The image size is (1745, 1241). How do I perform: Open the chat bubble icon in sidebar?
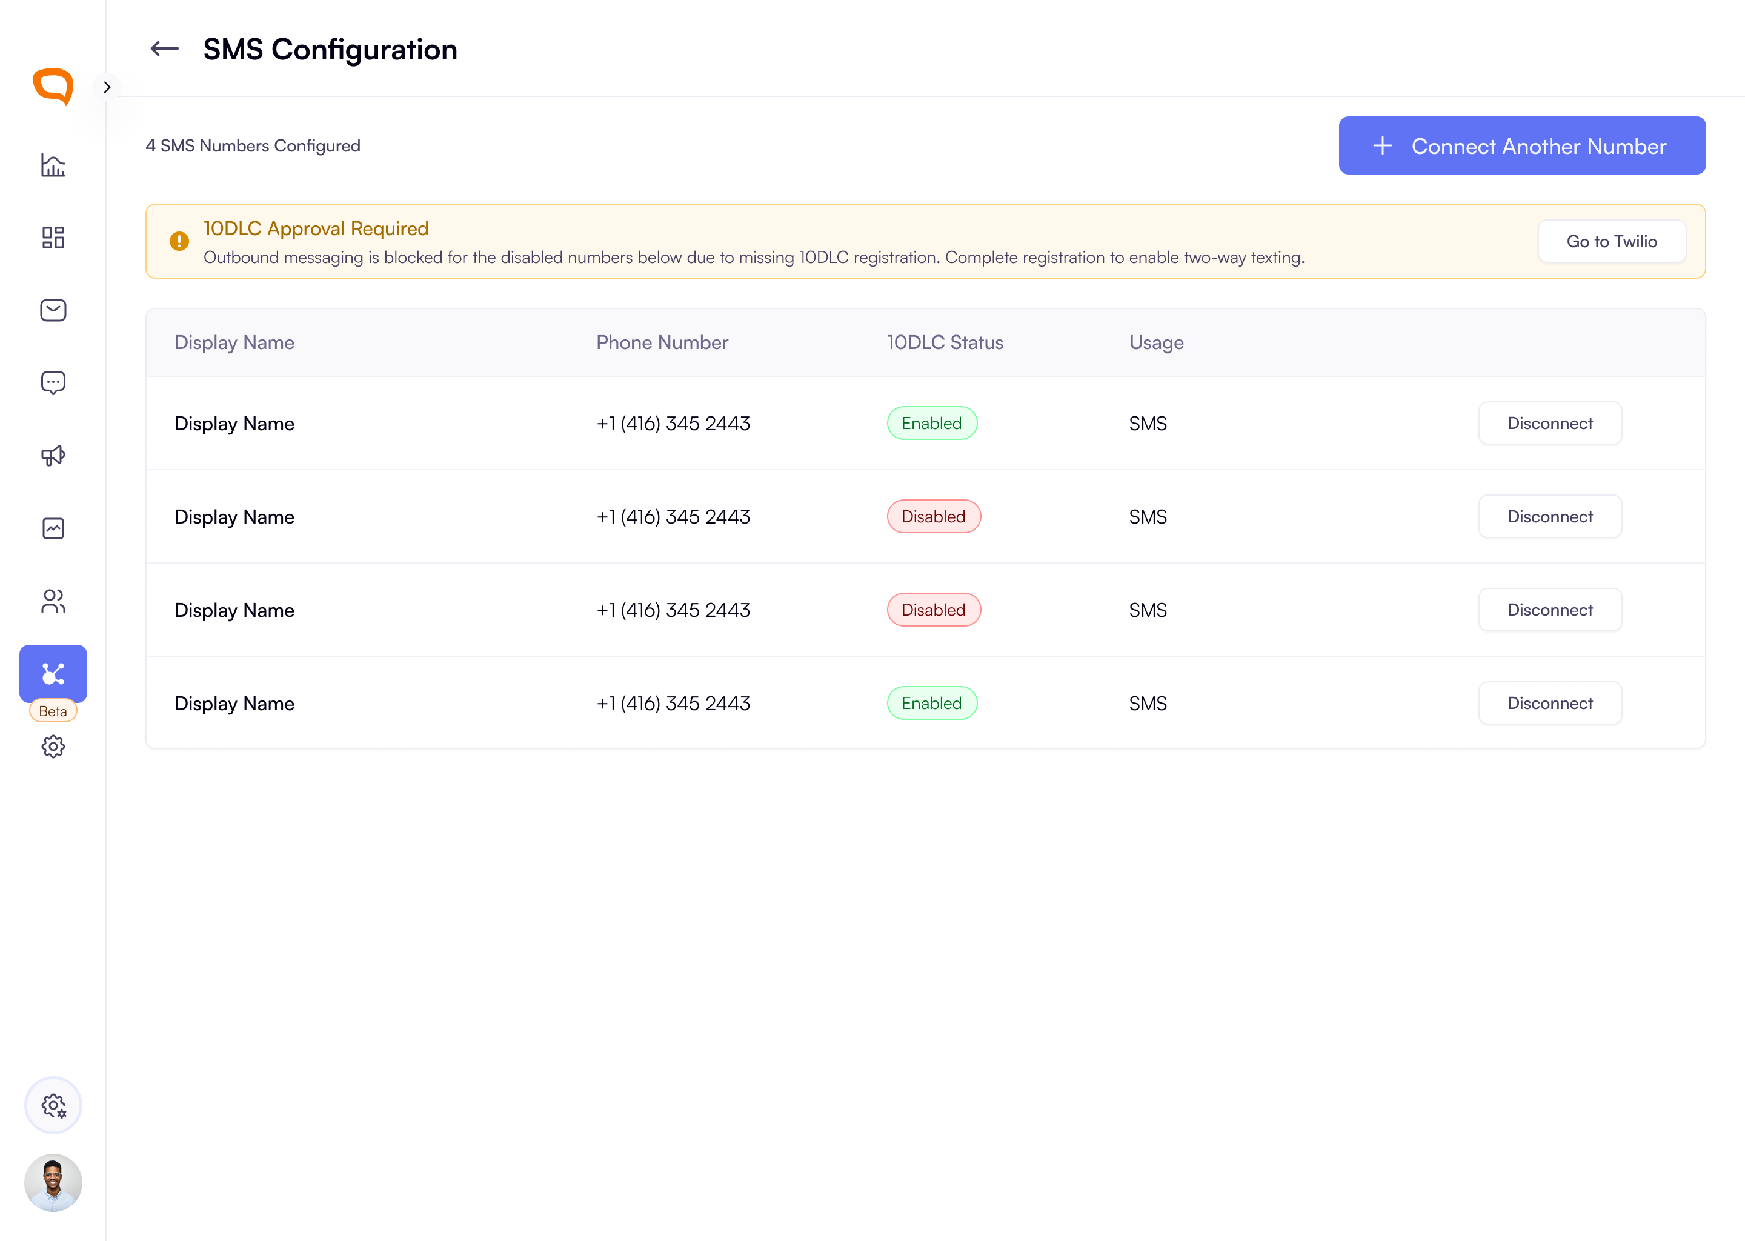click(x=53, y=383)
